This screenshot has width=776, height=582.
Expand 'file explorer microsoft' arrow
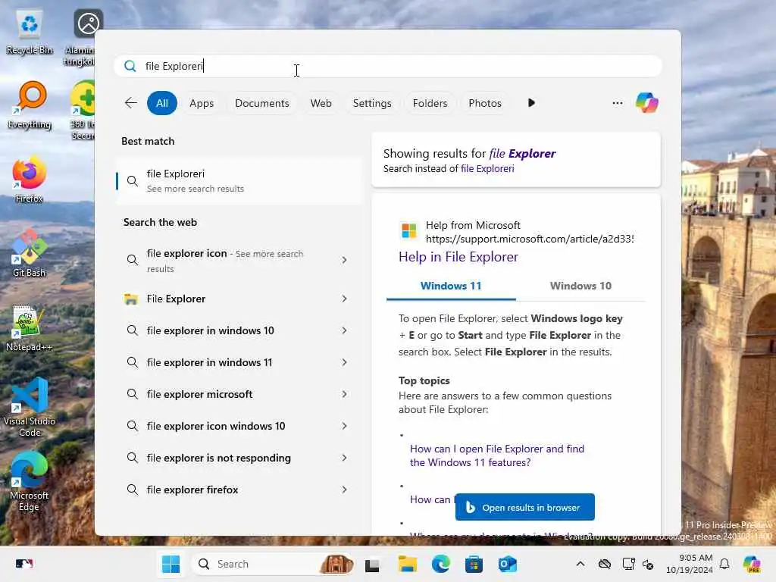345,394
